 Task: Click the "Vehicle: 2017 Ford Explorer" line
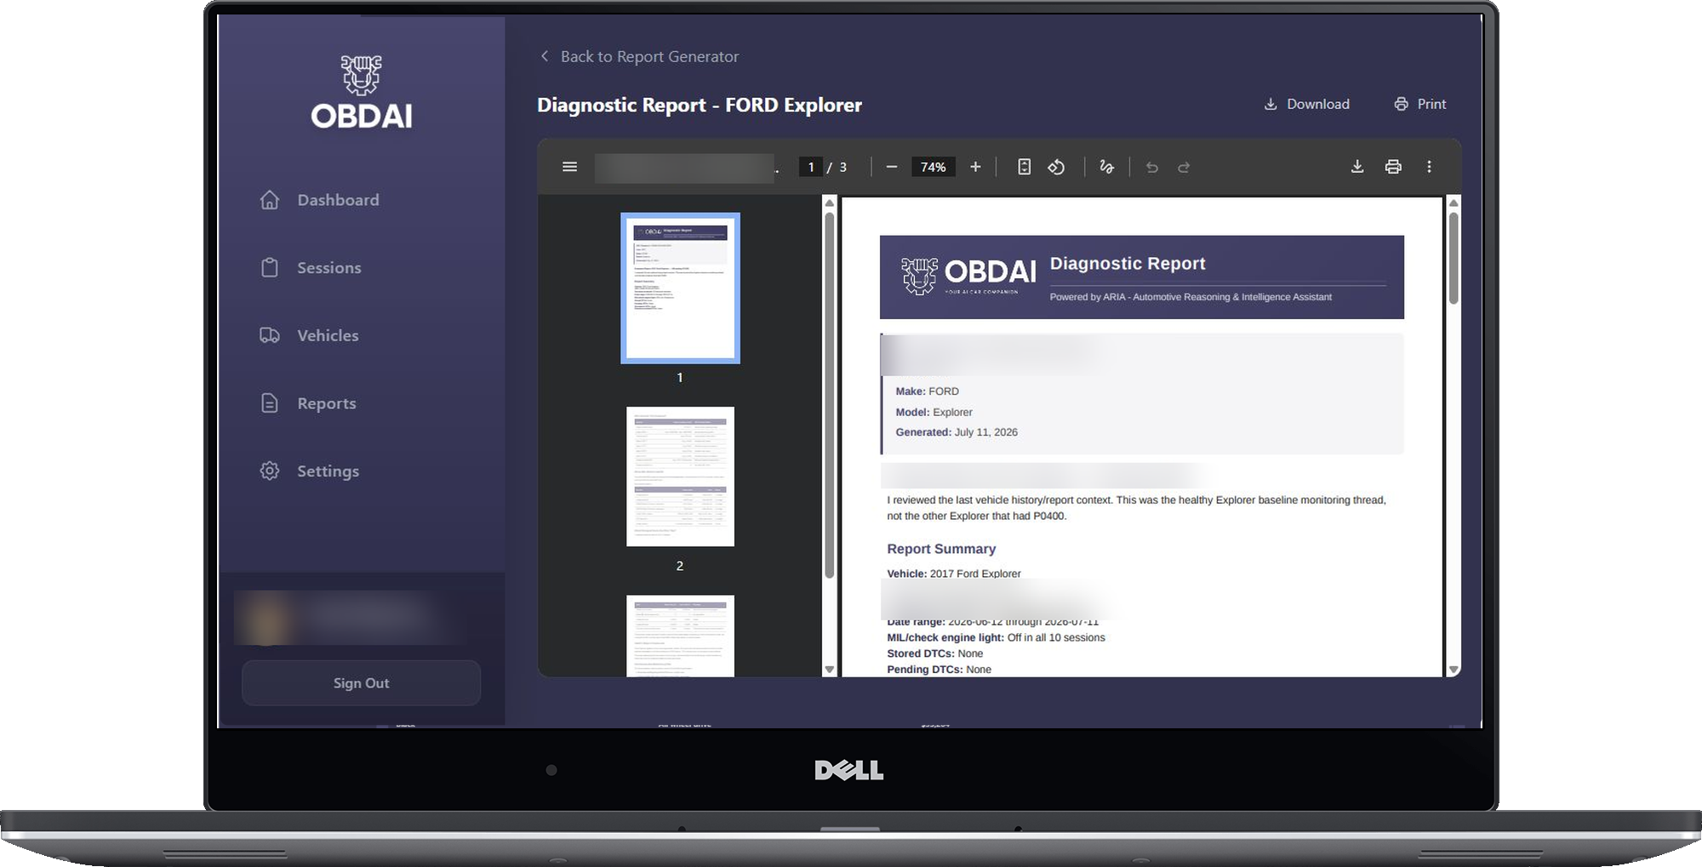click(x=954, y=573)
